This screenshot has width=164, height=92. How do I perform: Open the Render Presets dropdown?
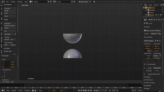pos(150,41)
